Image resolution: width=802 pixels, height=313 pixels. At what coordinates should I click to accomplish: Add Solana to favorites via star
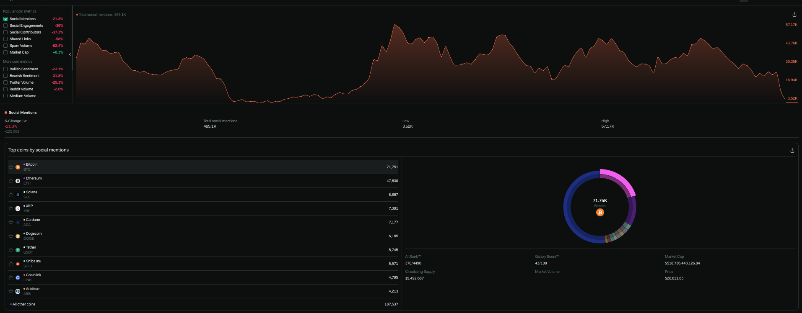tap(11, 195)
